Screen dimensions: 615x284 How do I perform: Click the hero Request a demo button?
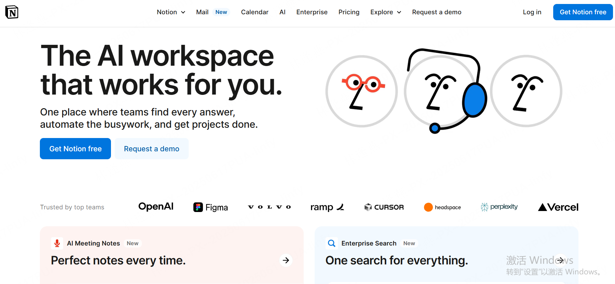(152, 149)
